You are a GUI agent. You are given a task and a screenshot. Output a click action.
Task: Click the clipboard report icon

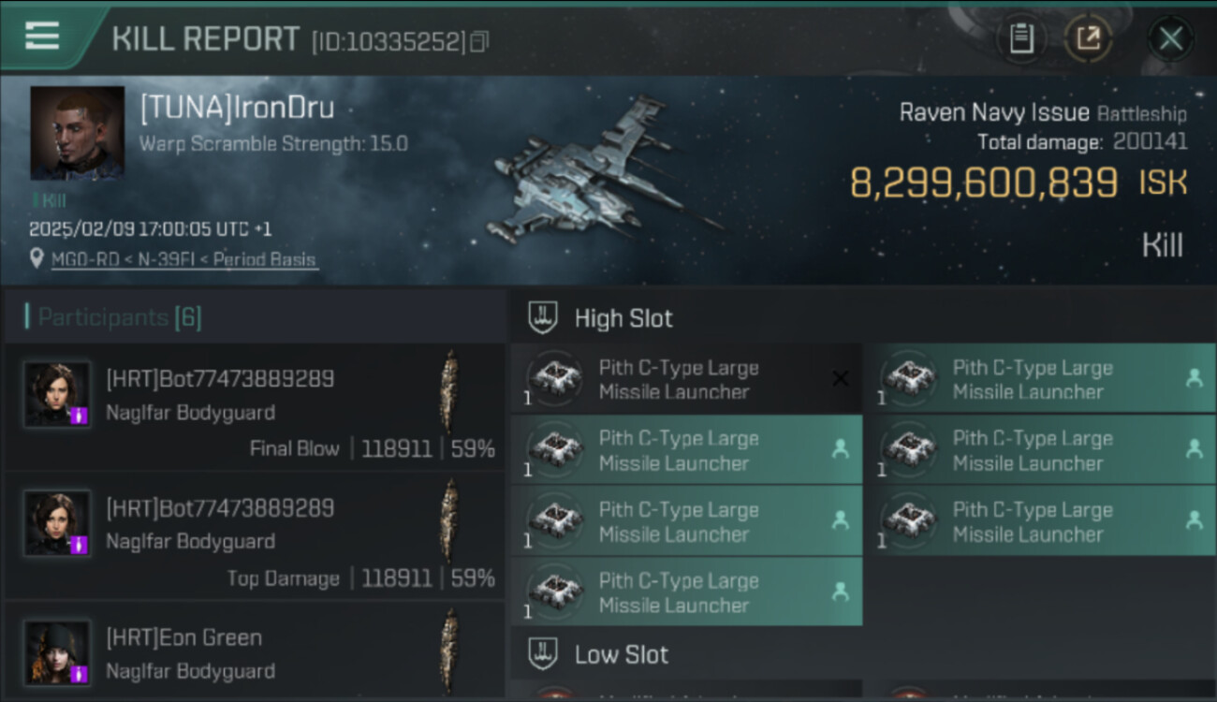click(1021, 39)
